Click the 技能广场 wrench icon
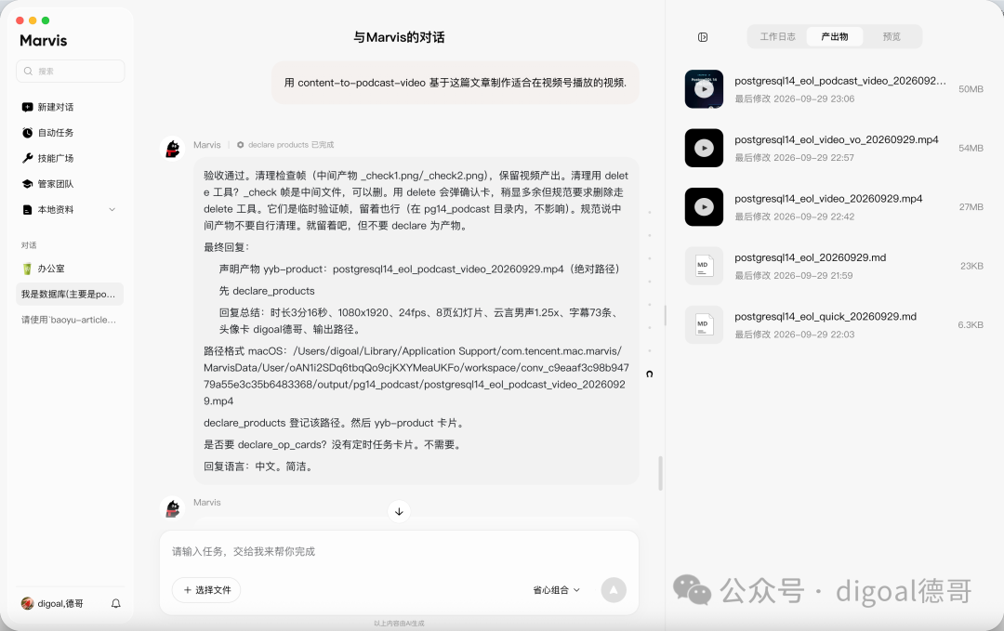The image size is (1004, 631). [27, 158]
